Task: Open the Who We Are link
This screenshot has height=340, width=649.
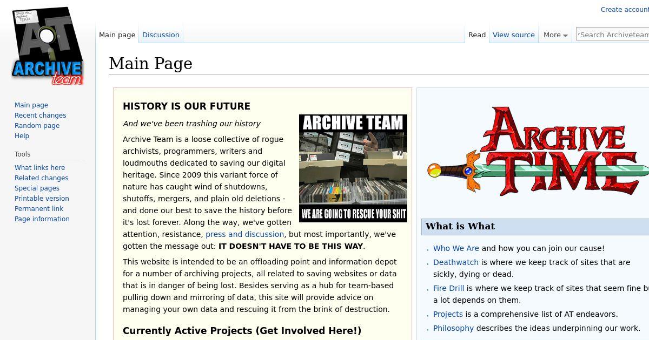Action: pos(456,248)
